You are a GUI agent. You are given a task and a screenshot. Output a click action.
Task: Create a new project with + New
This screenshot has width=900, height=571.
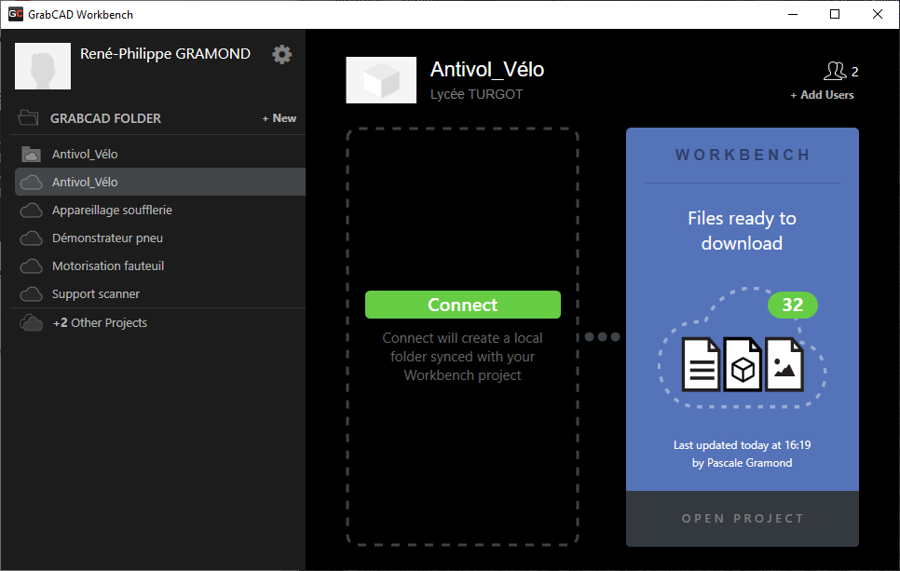280,118
